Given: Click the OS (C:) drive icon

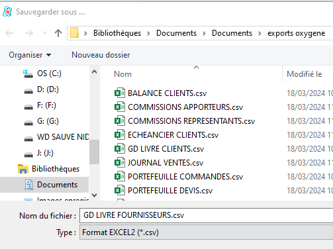Looking at the screenshot, I should click(28, 74).
